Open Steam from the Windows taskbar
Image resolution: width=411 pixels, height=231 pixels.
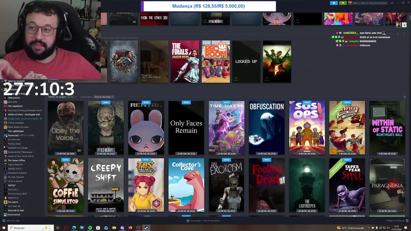(146, 228)
